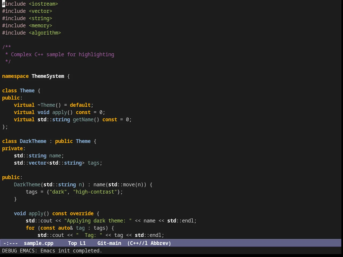The height and width of the screenshot is (257, 343).
Task: Click the Top position indicator in mode line
Action: point(72,243)
